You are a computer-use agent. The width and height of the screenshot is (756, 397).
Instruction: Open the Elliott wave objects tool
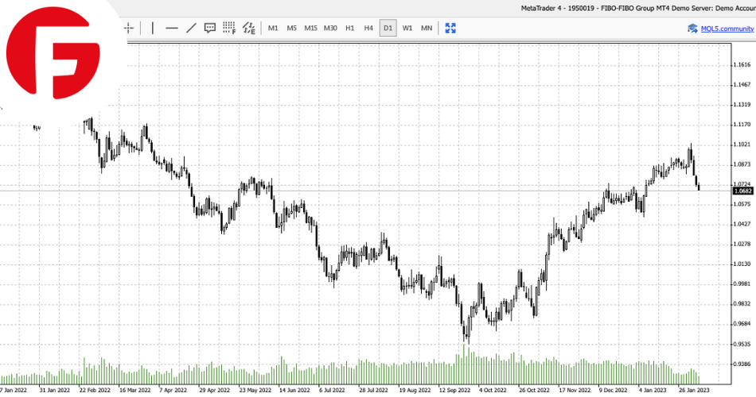(249, 28)
